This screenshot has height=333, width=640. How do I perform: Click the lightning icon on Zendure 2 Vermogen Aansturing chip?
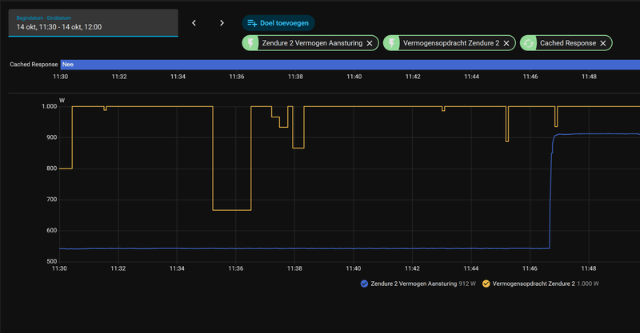[250, 43]
